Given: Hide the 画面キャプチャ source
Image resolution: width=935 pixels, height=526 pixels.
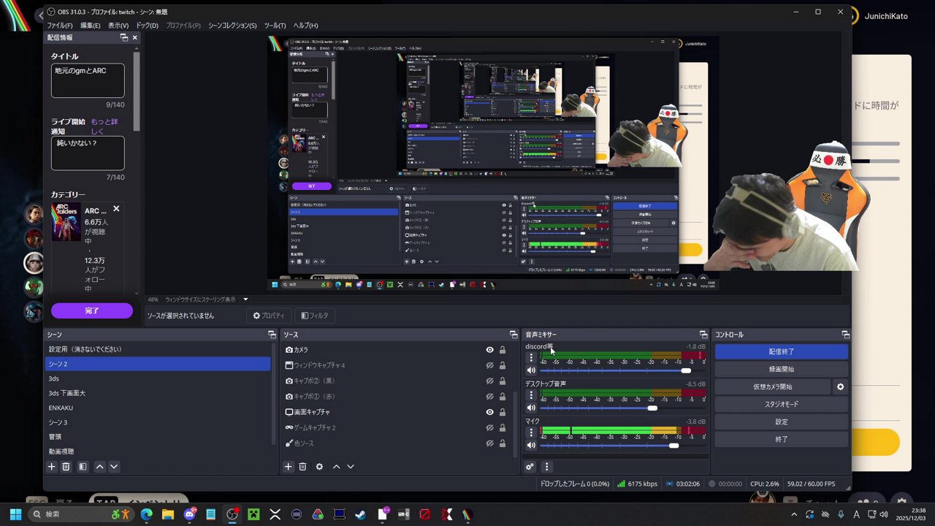Looking at the screenshot, I should [489, 412].
